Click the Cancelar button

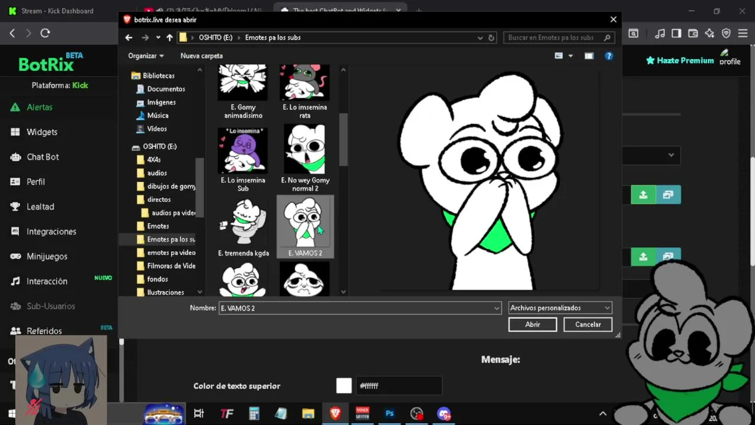point(587,324)
